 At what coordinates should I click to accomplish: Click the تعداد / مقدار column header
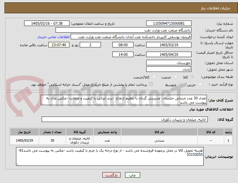52,132
